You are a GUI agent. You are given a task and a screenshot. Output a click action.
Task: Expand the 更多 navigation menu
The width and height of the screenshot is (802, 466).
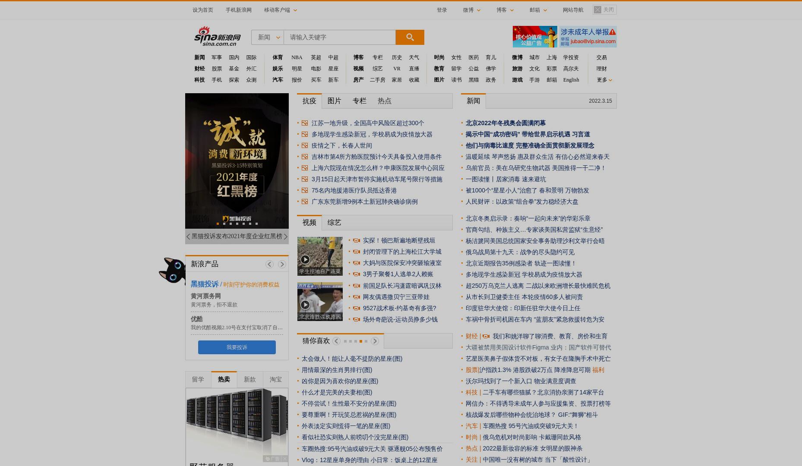coord(604,80)
